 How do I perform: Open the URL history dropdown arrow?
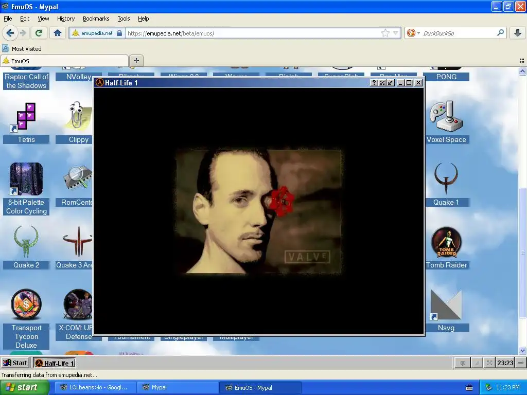396,33
